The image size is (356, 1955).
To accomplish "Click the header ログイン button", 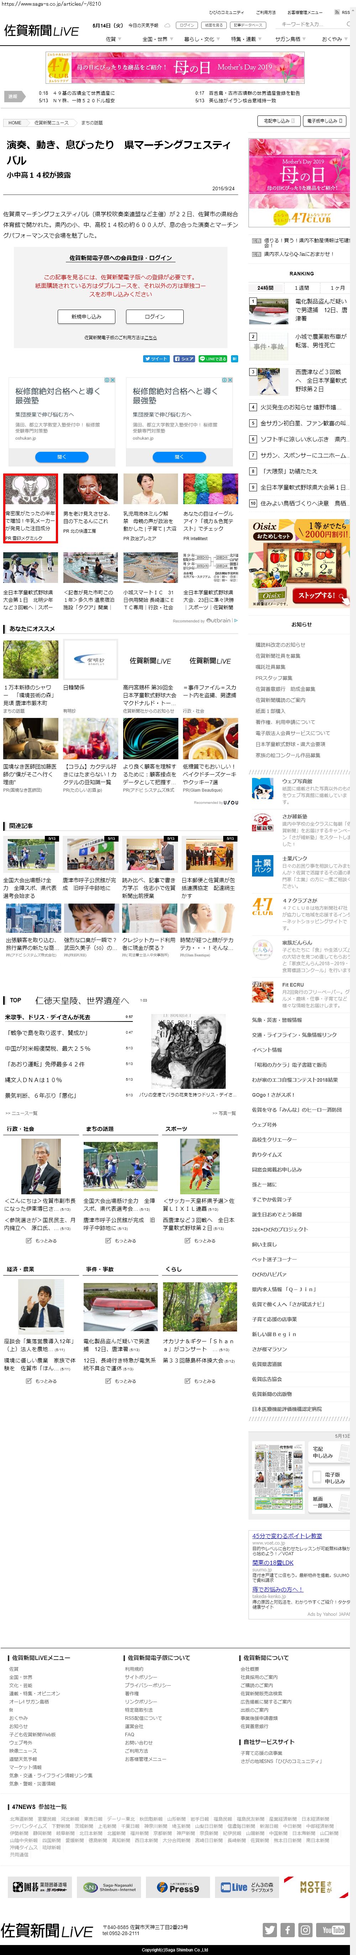I will click(x=187, y=25).
